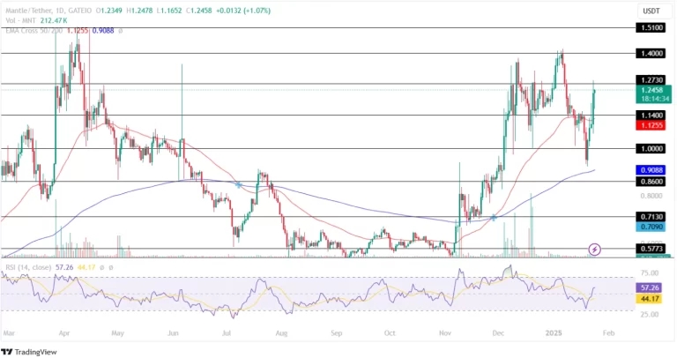The width and height of the screenshot is (677, 358).
Task: Click the Aug label on the time axis
Action: [x=281, y=333]
